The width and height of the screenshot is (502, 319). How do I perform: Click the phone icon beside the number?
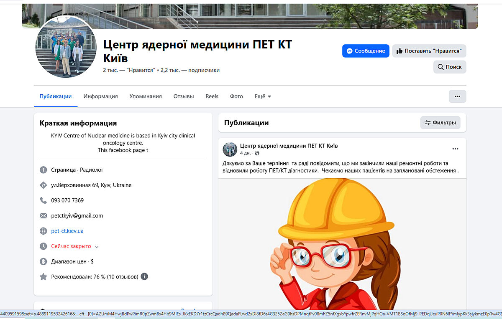43,200
